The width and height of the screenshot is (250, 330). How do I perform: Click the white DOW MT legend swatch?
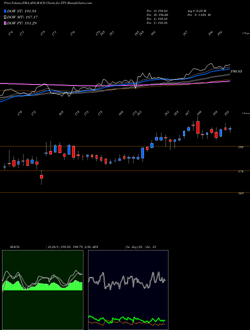click(5, 17)
